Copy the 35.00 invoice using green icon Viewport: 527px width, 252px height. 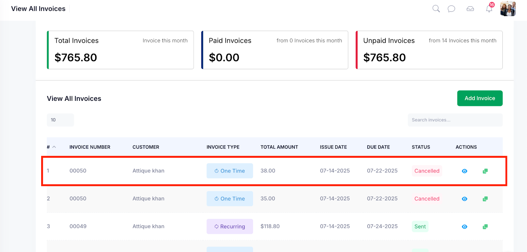pos(485,199)
